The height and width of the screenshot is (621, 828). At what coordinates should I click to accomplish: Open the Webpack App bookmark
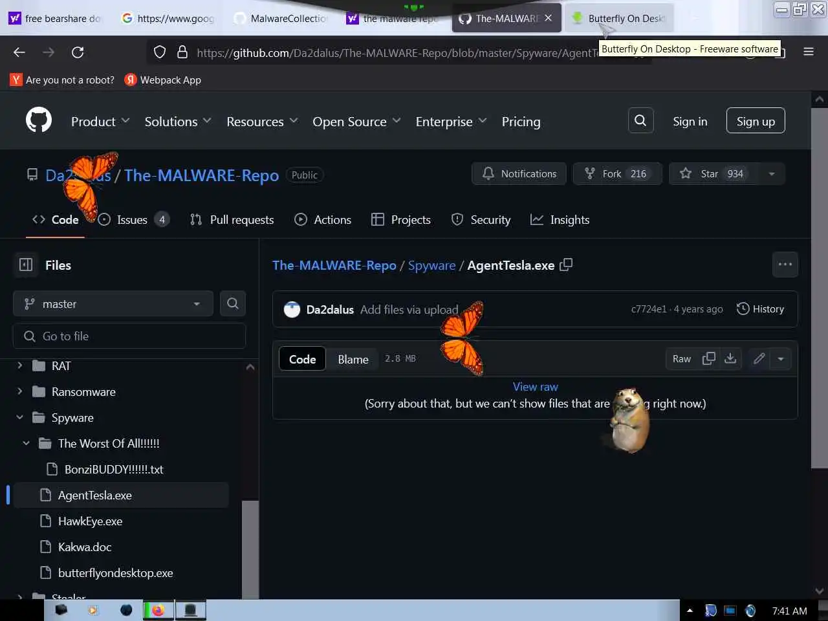(163, 80)
